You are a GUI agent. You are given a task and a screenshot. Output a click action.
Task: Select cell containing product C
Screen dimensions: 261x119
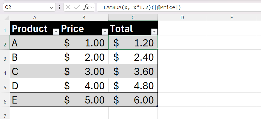coord(35,71)
